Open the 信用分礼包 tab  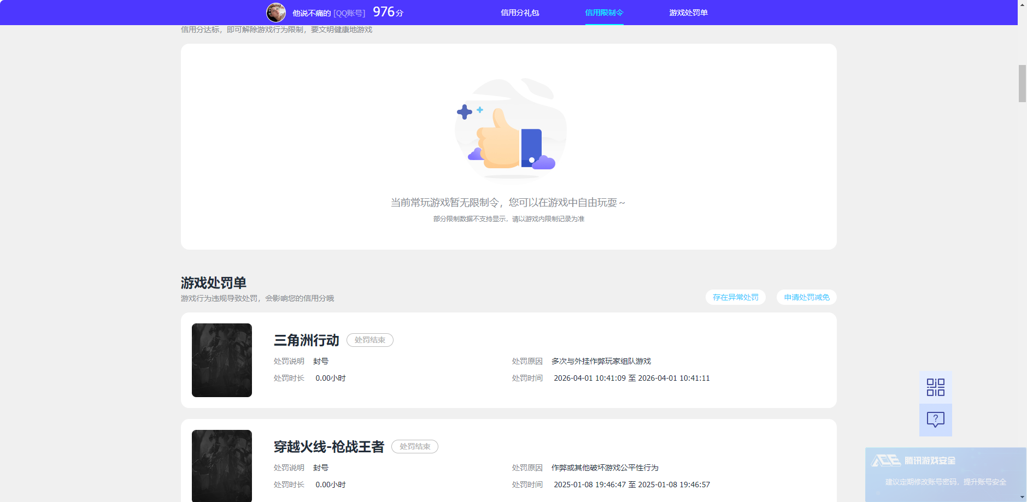(x=520, y=13)
